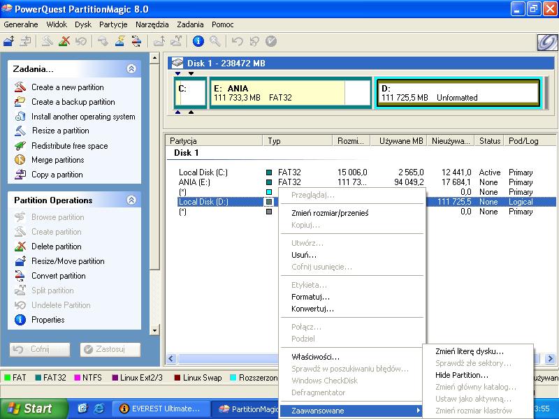Viewport: 559px width, 419px height.
Task: Click the toolbar undo arrow icon
Action: (237, 41)
